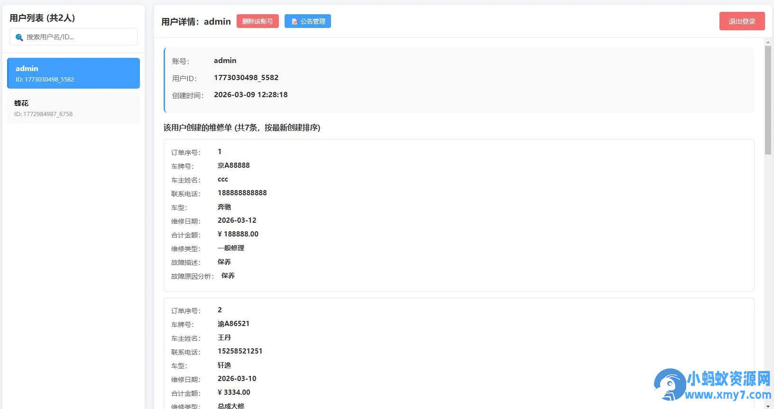Click user ID value 1773030498_5582 in details
The width and height of the screenshot is (774, 409).
(246, 78)
